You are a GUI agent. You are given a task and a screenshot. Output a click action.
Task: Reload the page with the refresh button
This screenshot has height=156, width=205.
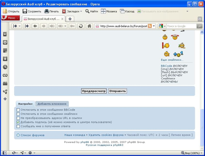point(81,26)
